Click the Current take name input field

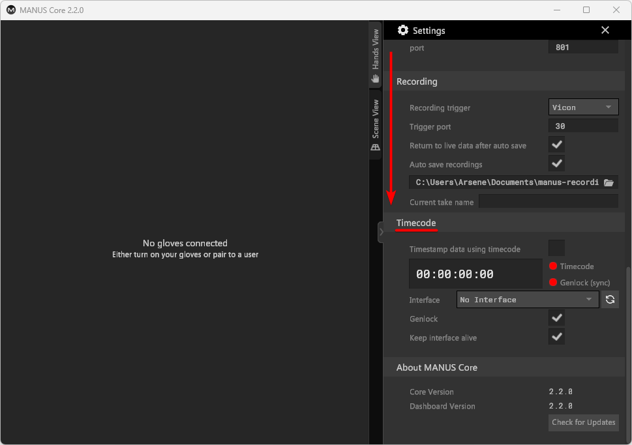548,201
